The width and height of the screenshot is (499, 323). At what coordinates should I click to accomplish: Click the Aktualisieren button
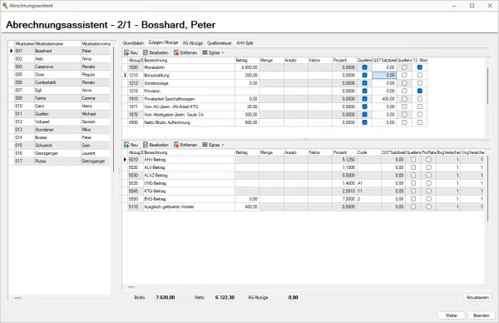pyautogui.click(x=477, y=297)
